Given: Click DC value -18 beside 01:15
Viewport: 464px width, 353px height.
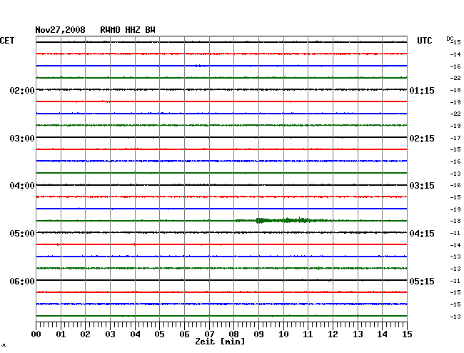Looking at the screenshot, I should (455, 90).
